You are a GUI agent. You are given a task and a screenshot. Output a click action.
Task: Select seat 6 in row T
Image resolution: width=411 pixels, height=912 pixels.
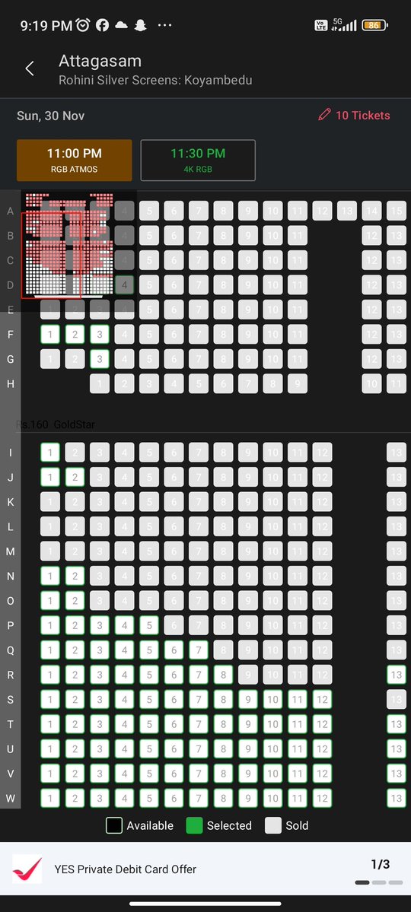[x=174, y=724]
